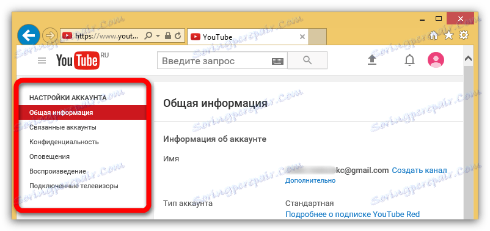Click 'Создать канал' link
This screenshot has height=231, width=490.
(x=419, y=170)
